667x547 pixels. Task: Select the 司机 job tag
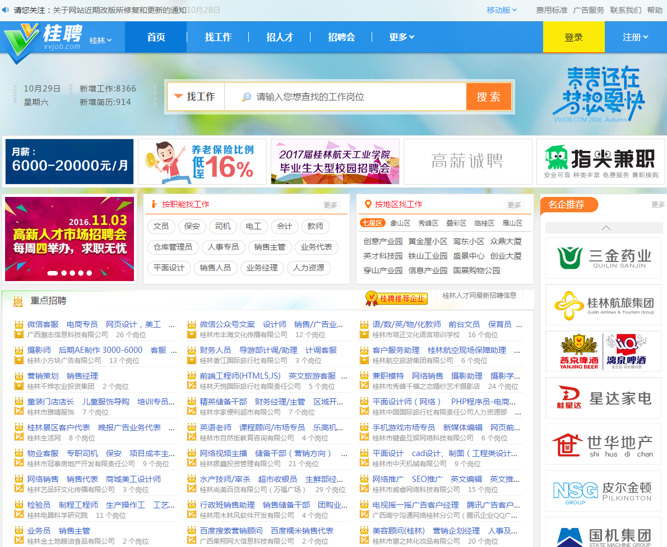coord(223,227)
